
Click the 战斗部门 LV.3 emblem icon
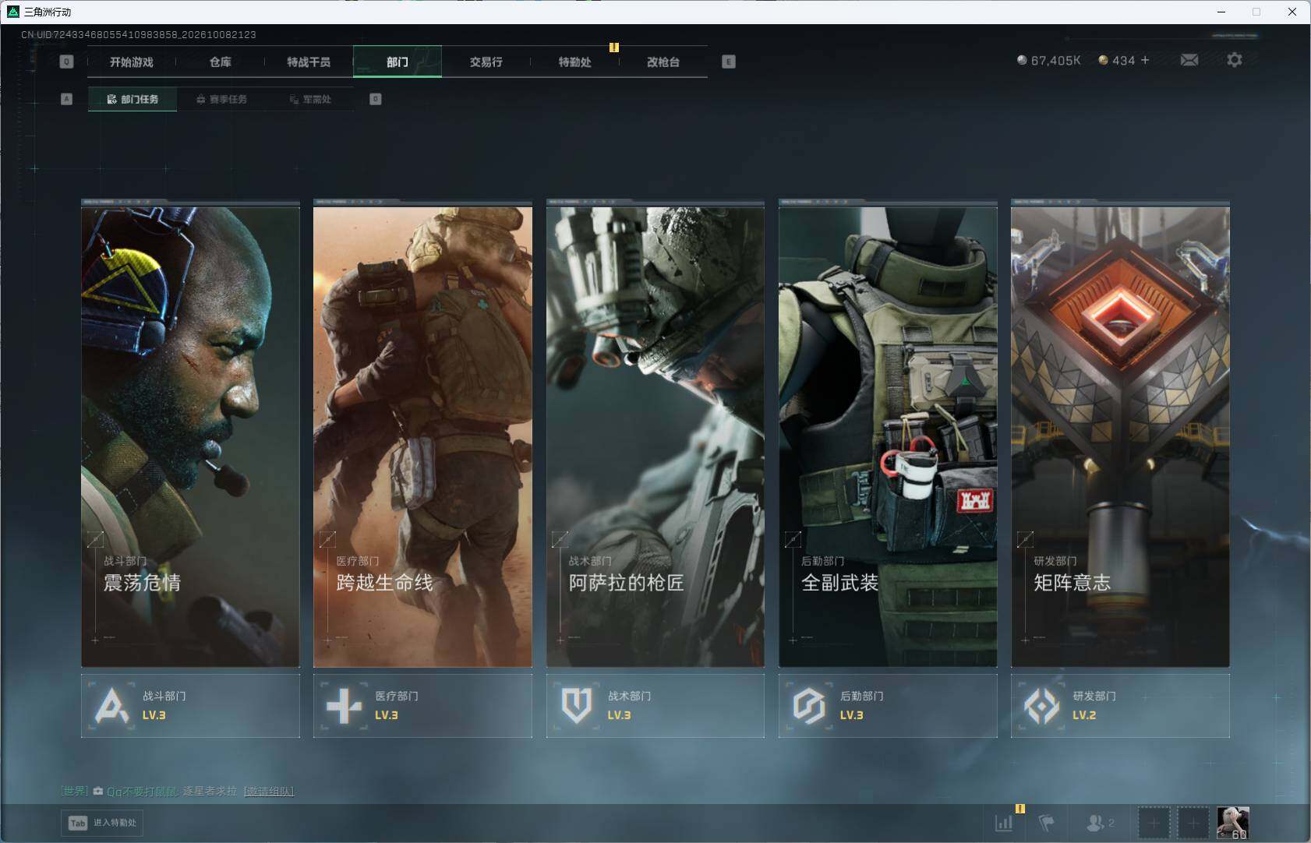click(x=111, y=705)
